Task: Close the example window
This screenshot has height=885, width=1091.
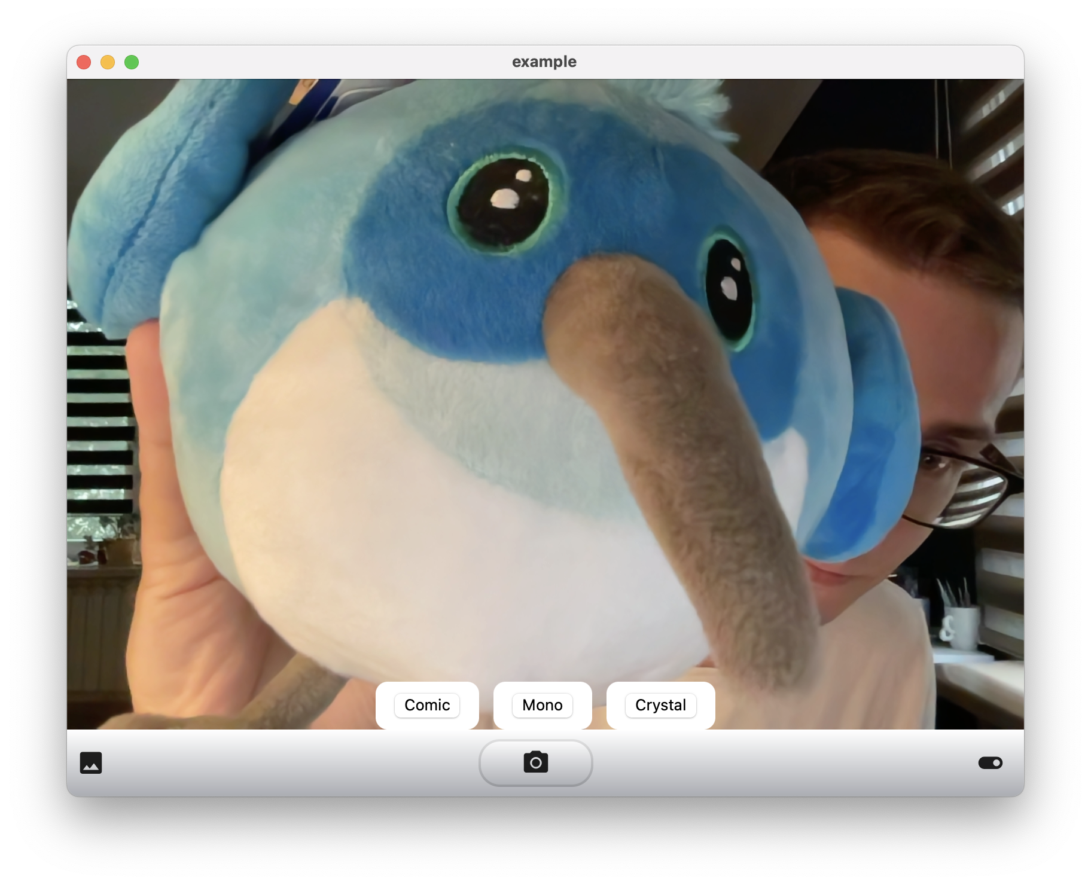Action: tap(84, 62)
